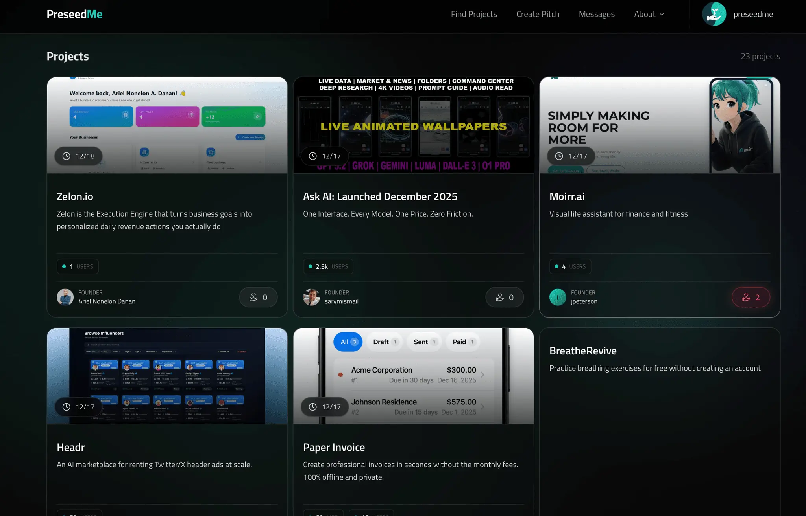Click Zelon Execution Engine description text
This screenshot has width=806, height=516.
pos(154,220)
